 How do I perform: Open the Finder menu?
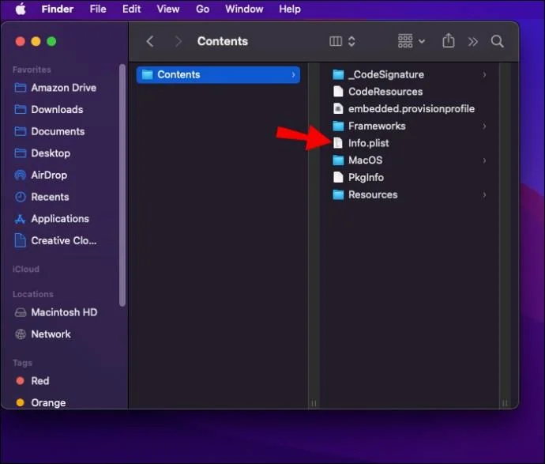(x=58, y=9)
